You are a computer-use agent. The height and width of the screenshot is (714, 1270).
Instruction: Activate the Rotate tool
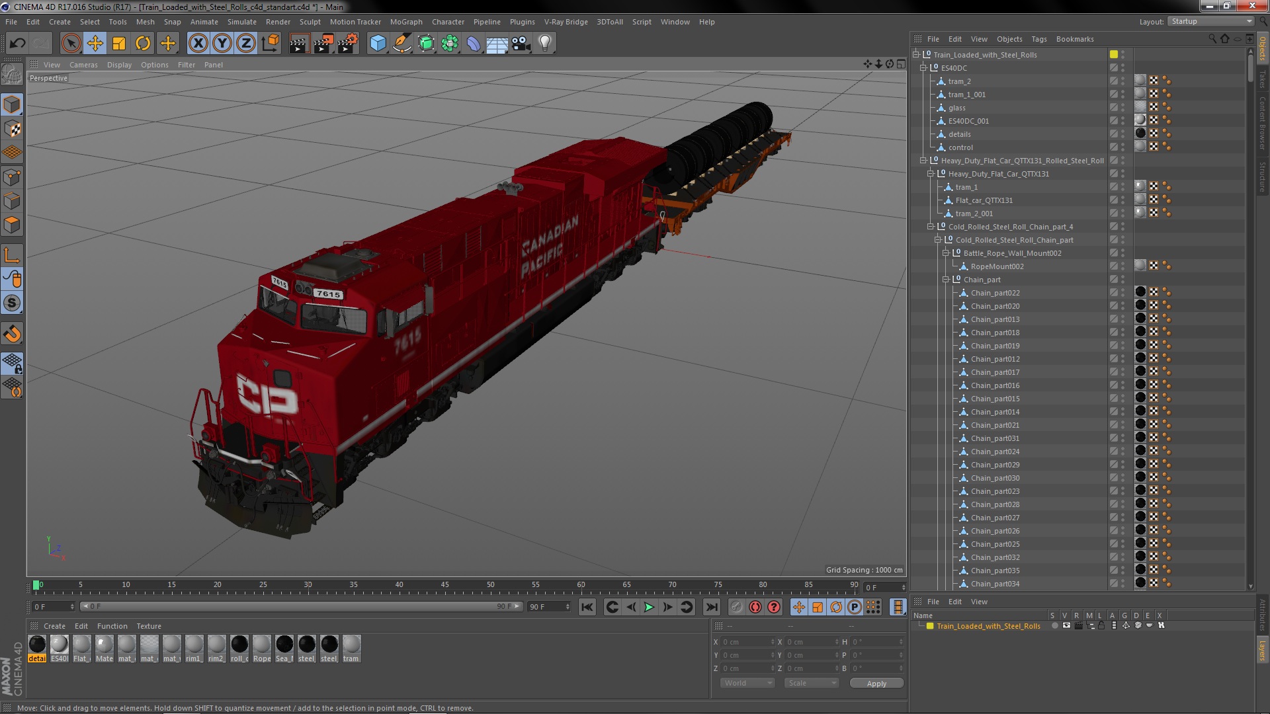143,44
